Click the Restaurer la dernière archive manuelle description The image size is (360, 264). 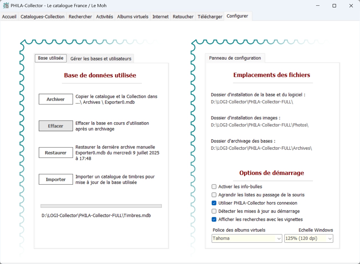point(117,153)
